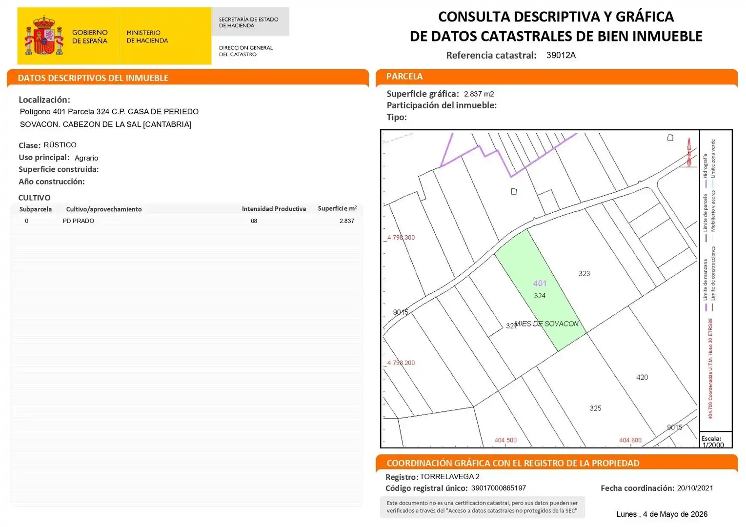Click the red Límite de construcciones legend line

(x=713, y=307)
